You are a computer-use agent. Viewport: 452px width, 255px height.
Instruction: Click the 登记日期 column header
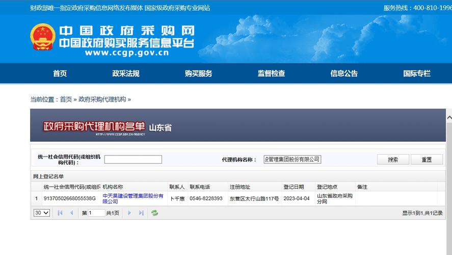pyautogui.click(x=294, y=187)
